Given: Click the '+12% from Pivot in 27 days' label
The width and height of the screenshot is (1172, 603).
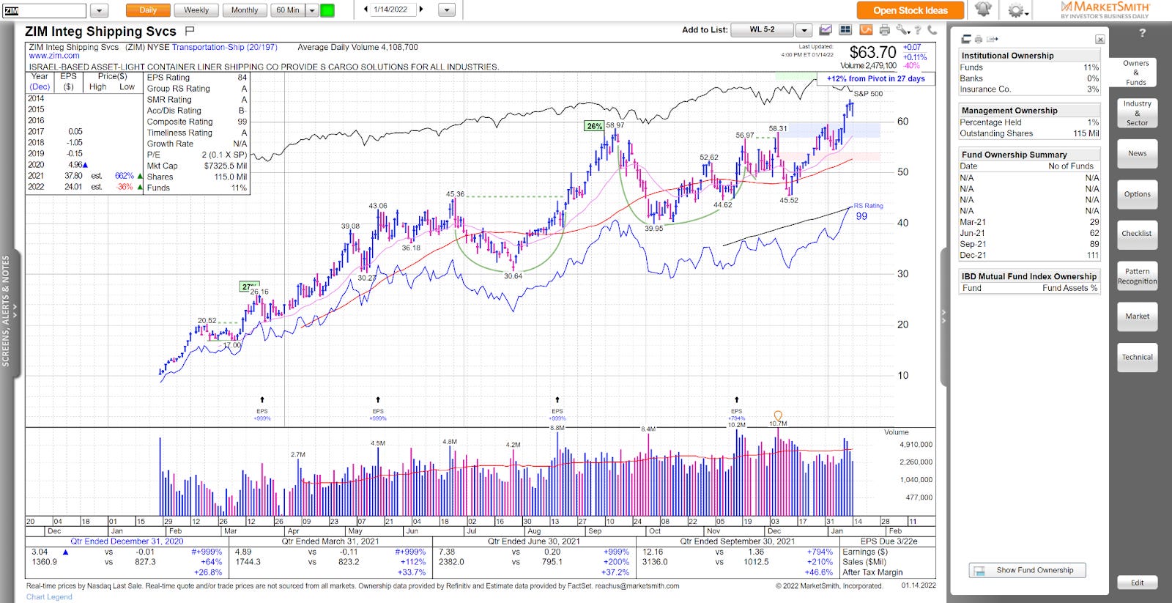Looking at the screenshot, I should coord(875,78).
